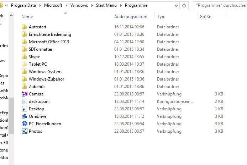Go to Start Menu breadcrumb

[106, 5]
